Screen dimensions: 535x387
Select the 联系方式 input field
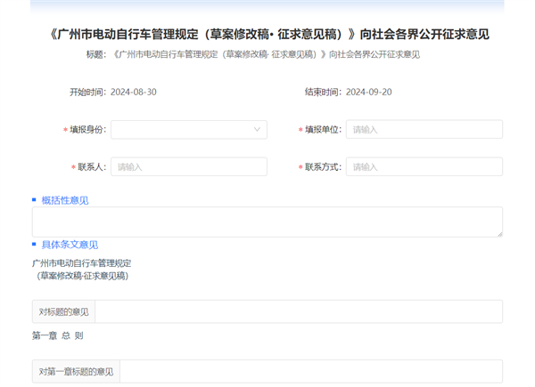(x=424, y=167)
